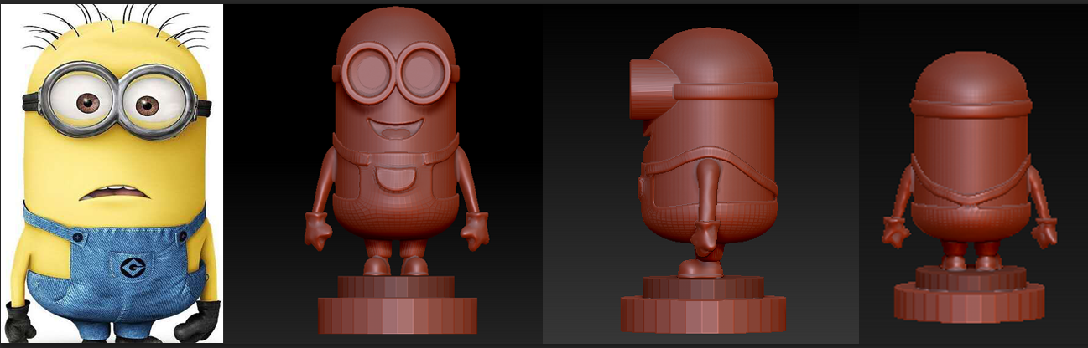Open the side view clay Minion render

point(700,174)
